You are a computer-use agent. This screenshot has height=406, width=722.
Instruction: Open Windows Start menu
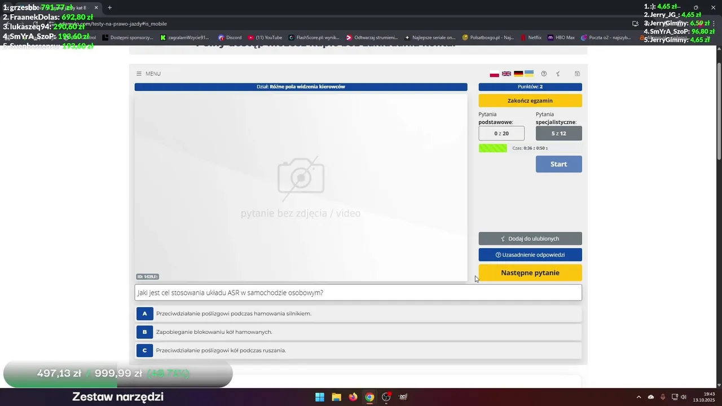click(320, 397)
